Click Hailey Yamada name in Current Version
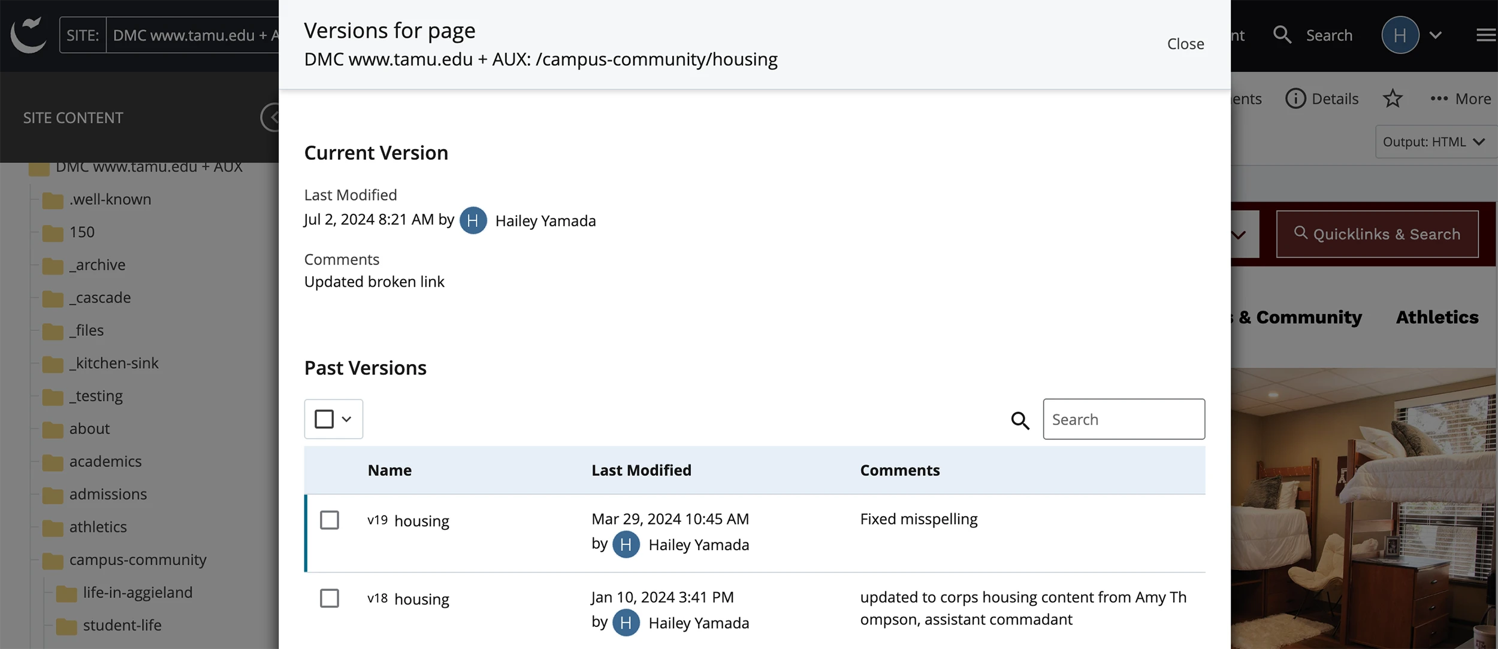Viewport: 1498px width, 649px height. coord(545,221)
